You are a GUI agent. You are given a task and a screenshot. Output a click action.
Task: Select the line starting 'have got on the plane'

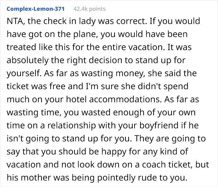(97, 34)
